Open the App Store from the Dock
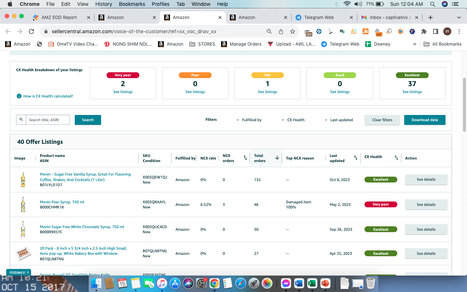The image size is (467, 292). [x=175, y=283]
